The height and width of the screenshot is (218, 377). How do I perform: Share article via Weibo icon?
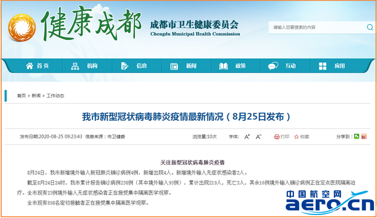coord(364,136)
